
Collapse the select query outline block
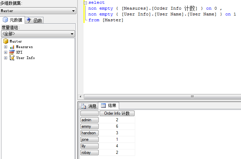pos(86,3)
